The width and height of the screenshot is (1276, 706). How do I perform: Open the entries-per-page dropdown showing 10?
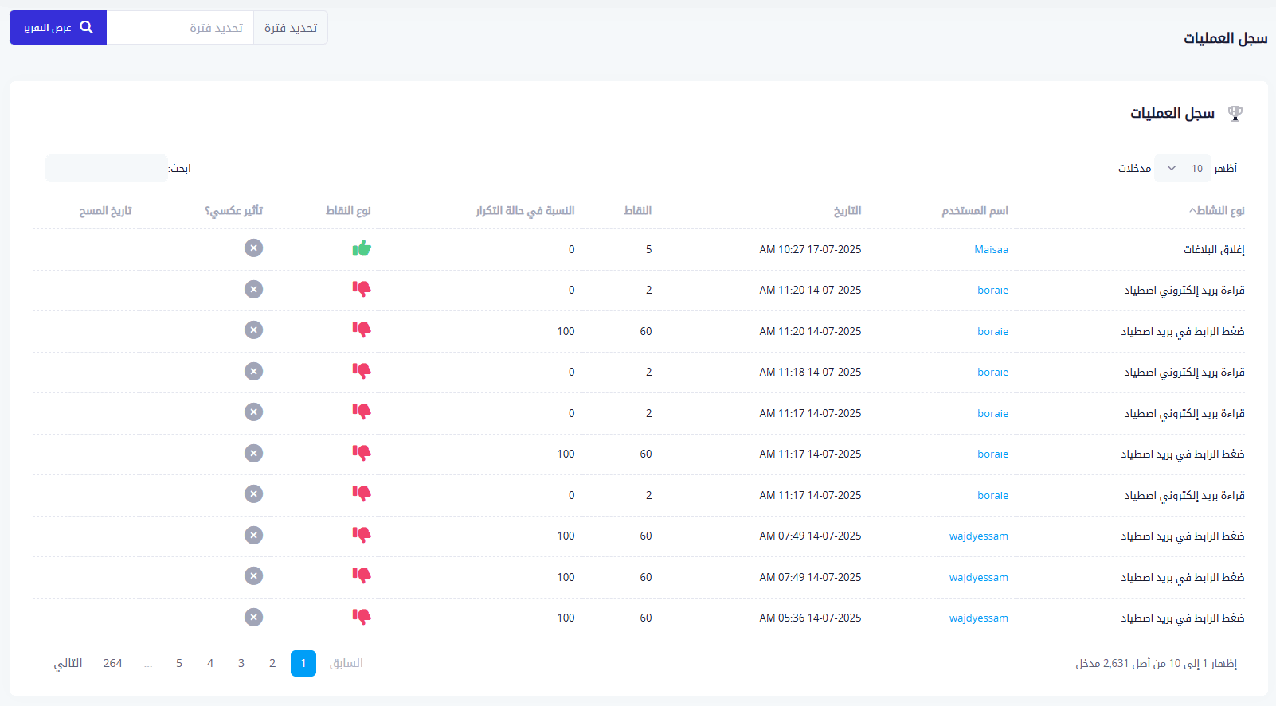(x=1182, y=168)
